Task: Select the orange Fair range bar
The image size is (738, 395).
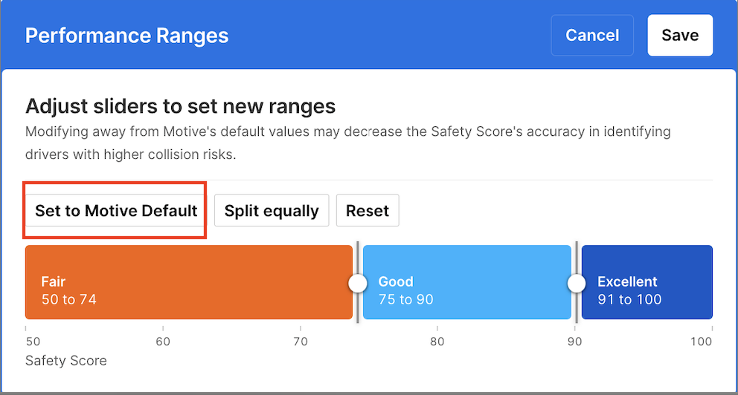Action: [x=188, y=282]
